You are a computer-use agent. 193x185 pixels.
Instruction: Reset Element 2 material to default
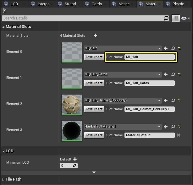click(179, 101)
